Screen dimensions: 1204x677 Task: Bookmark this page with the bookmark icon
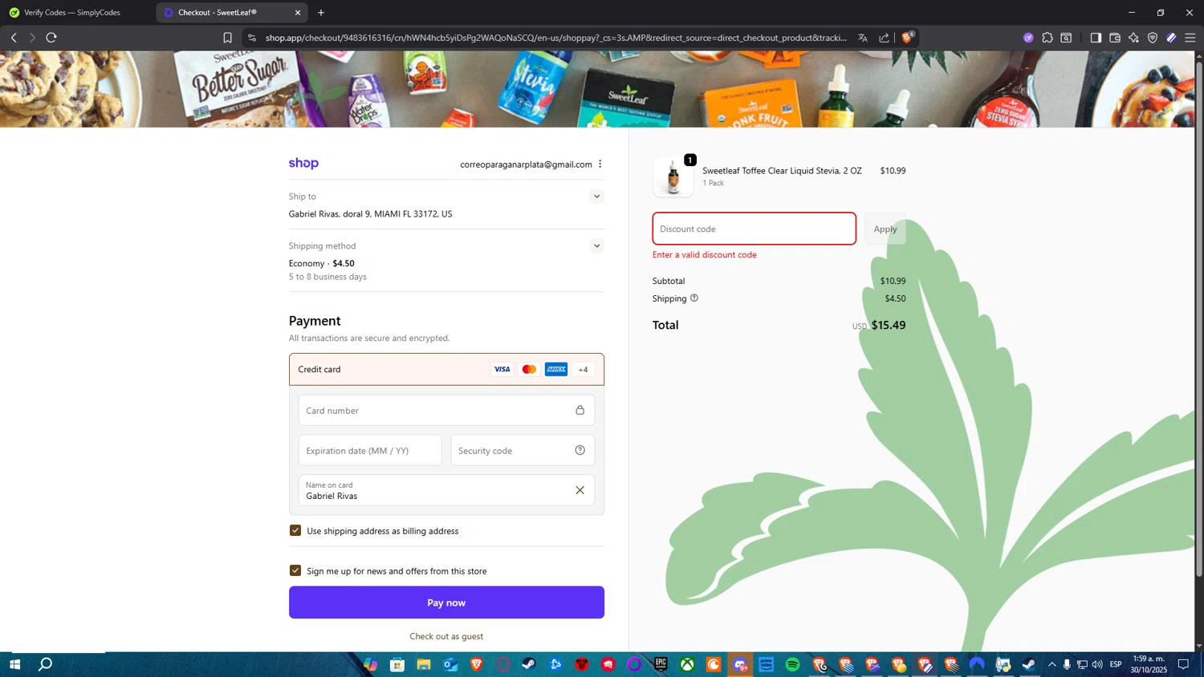pos(227,38)
